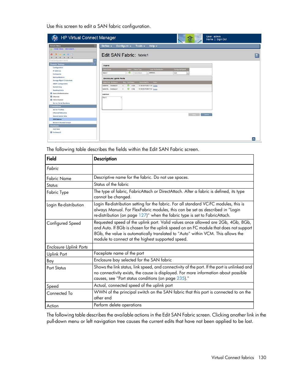Click the HP logo in the banner
Viewport: 292px width, 378px height.
point(55,38)
